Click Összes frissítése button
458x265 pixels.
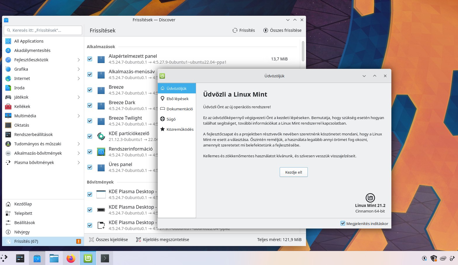click(x=282, y=30)
